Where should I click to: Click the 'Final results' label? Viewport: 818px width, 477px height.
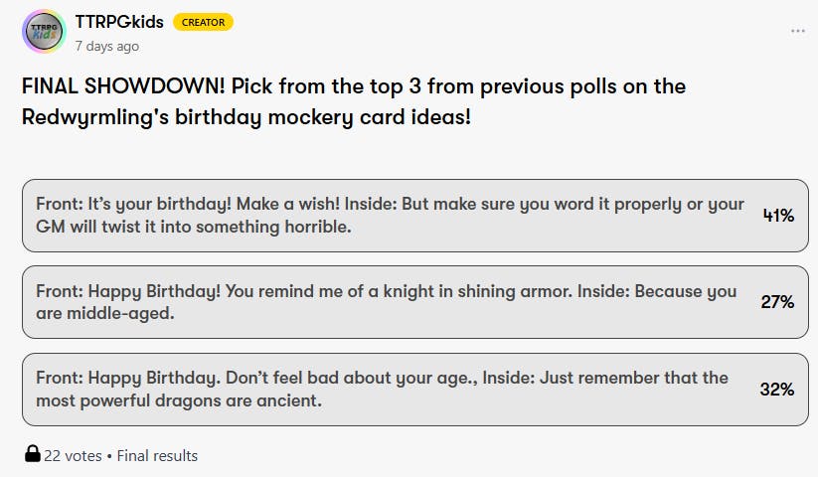(x=157, y=455)
